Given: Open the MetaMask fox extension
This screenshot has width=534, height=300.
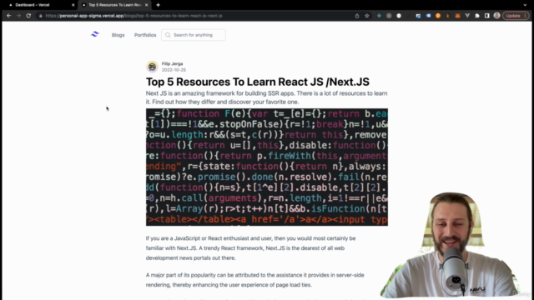Looking at the screenshot, I should pos(458,16).
